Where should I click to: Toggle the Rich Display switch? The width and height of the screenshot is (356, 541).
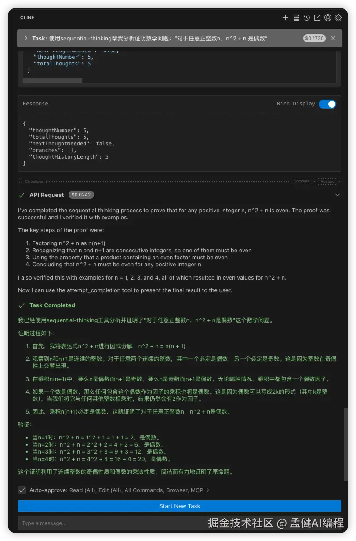327,104
